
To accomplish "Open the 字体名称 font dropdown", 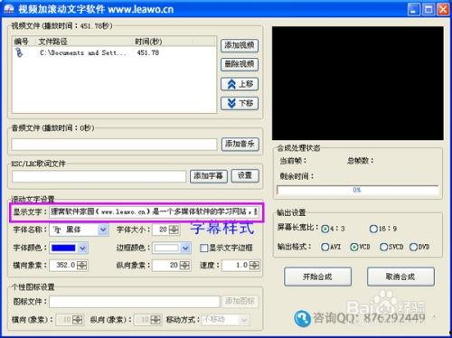I will tap(103, 230).
